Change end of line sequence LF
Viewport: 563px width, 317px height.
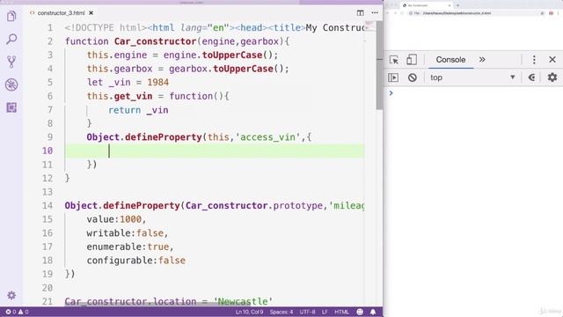pyautogui.click(x=325, y=312)
